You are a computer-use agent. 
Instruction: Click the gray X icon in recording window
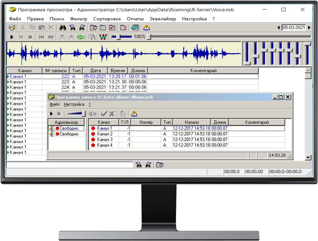(x=112, y=114)
